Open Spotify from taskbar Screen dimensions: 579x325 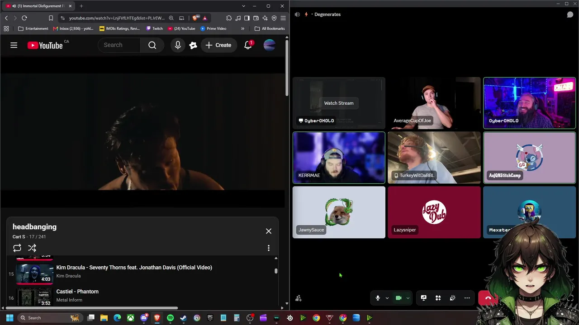(x=170, y=318)
